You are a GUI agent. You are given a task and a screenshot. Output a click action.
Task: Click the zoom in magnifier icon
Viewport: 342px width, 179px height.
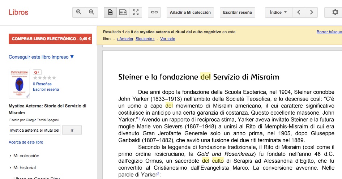click(79, 12)
